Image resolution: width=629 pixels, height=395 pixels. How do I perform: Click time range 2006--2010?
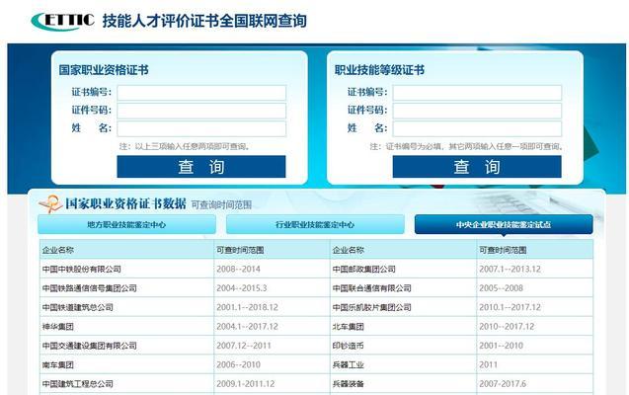[238, 365]
